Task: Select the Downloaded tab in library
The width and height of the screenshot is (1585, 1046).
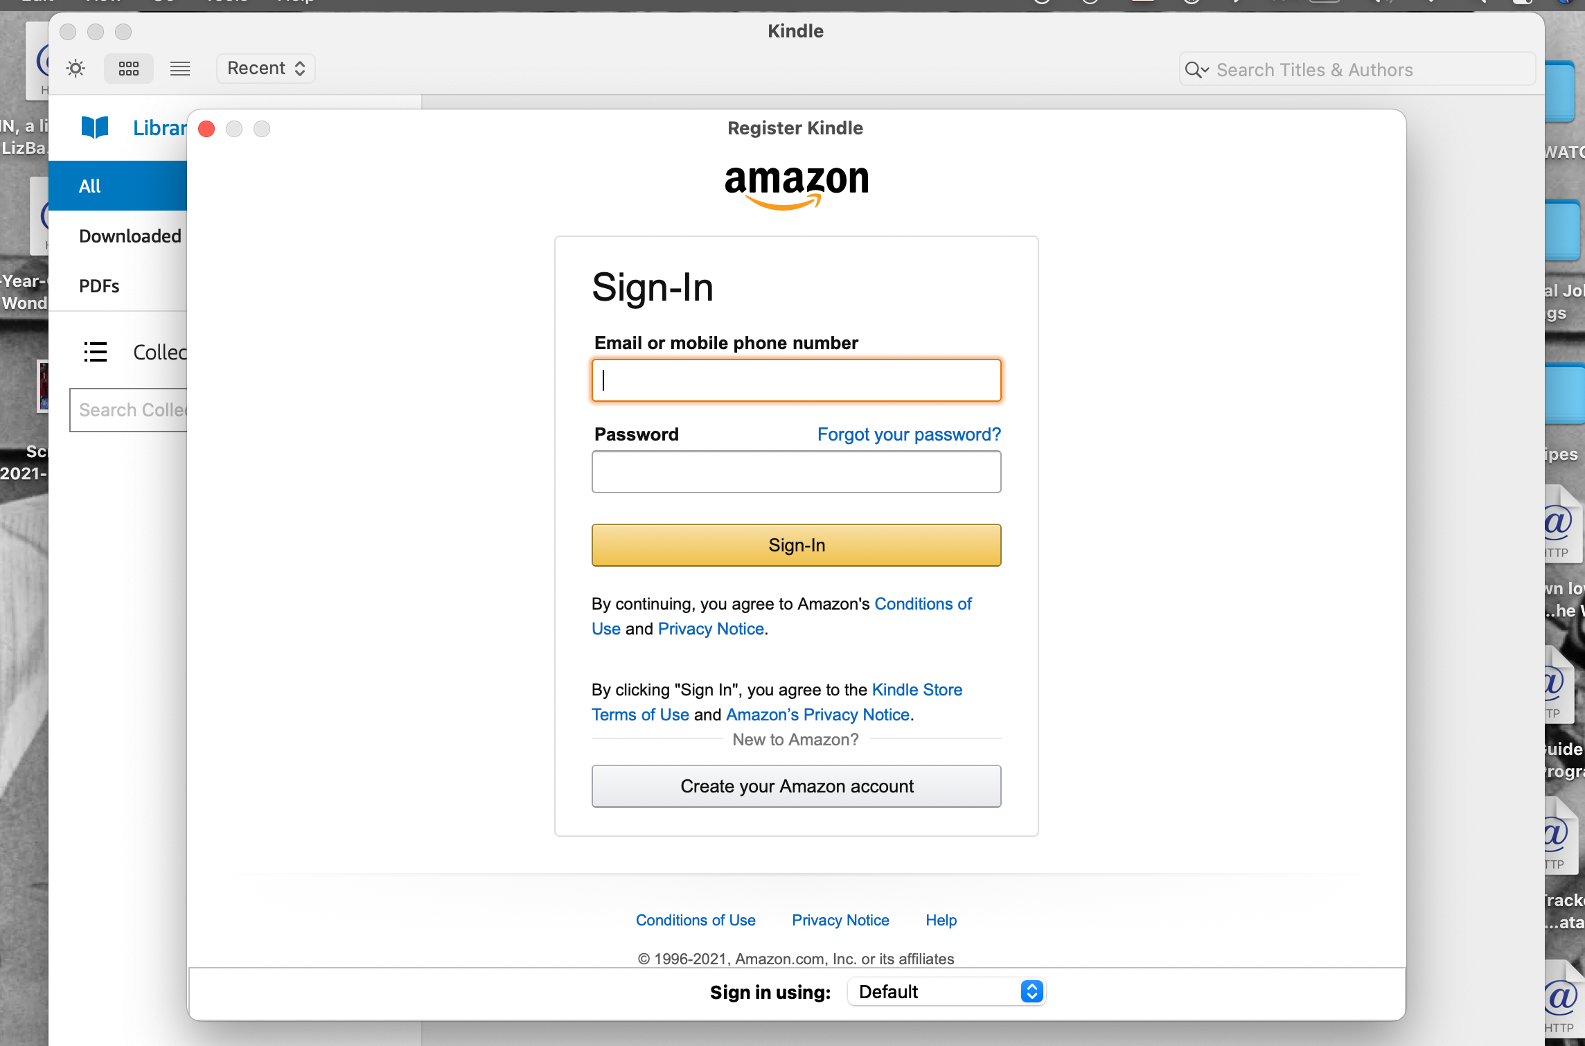Action: pyautogui.click(x=130, y=236)
